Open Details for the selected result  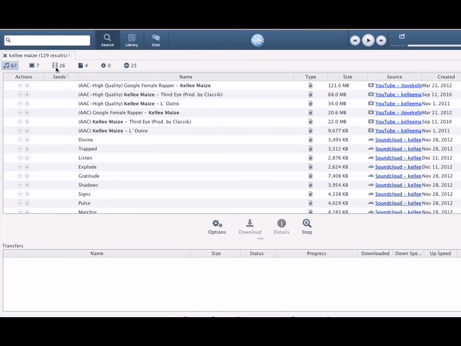[x=281, y=227]
